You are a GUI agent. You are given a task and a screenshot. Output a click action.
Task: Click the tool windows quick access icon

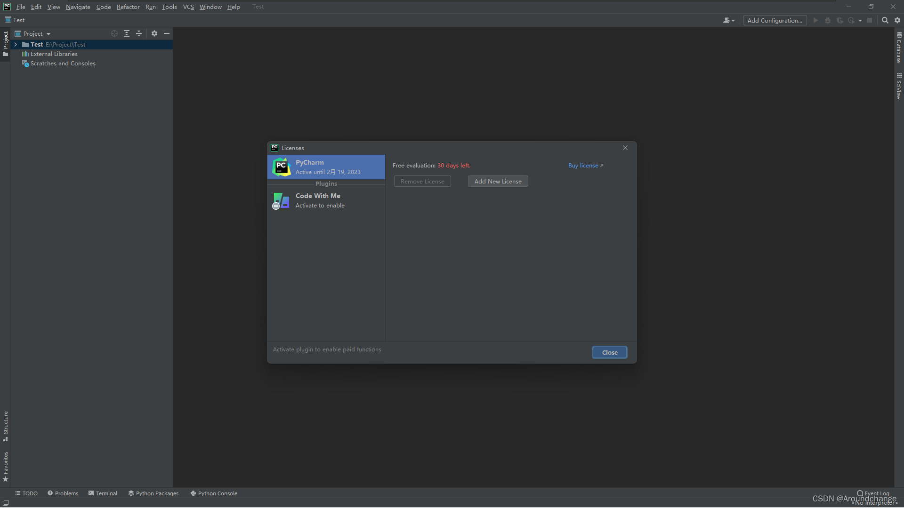(6, 503)
